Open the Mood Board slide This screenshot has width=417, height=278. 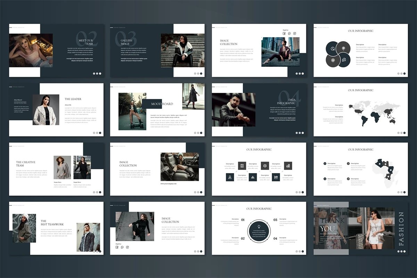click(x=157, y=110)
